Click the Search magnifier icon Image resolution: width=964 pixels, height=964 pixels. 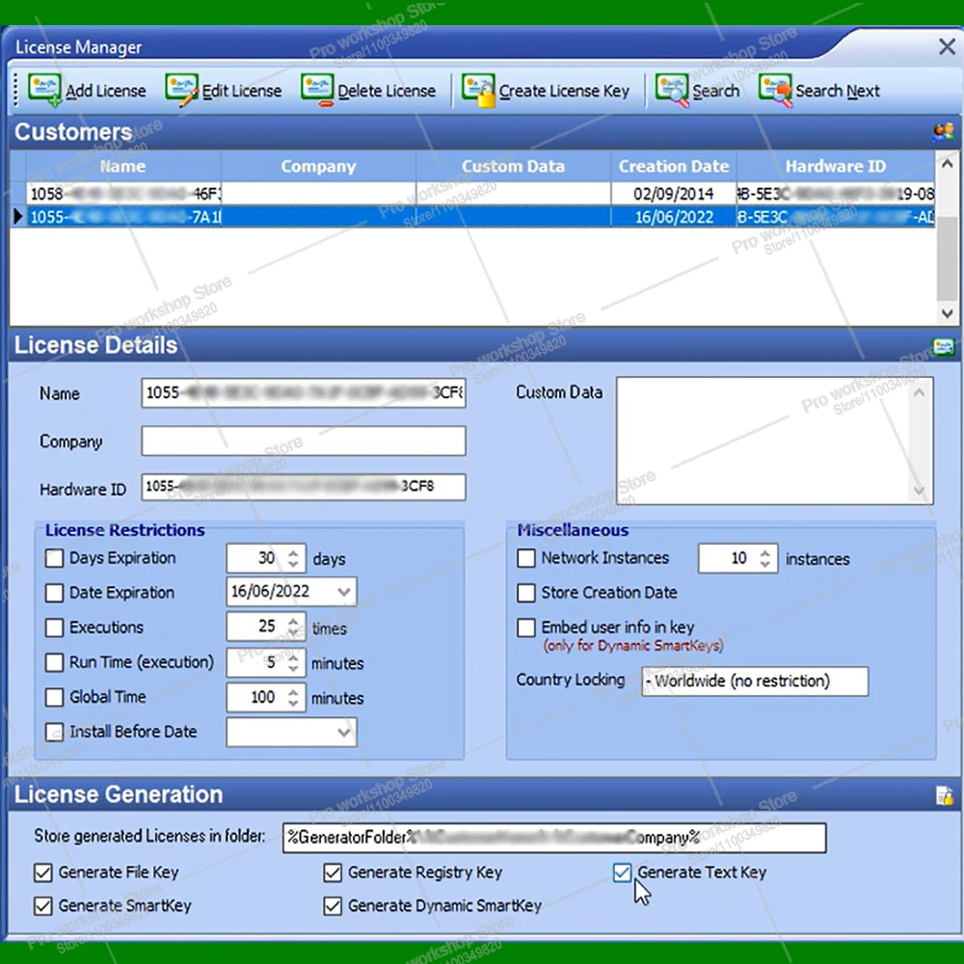672,91
